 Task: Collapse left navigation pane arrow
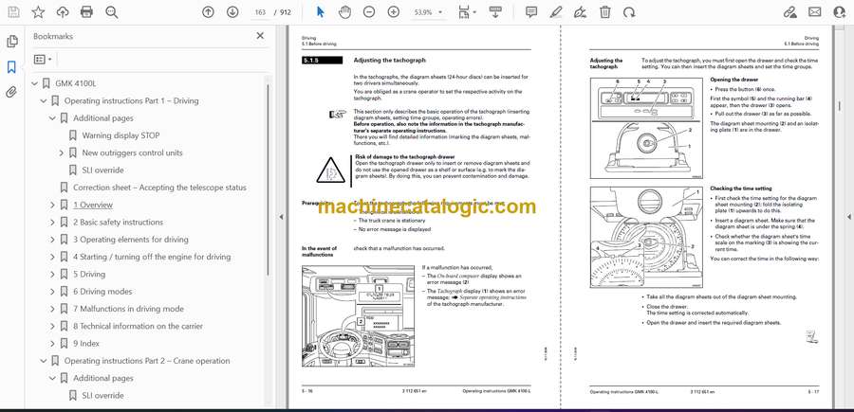click(282, 217)
